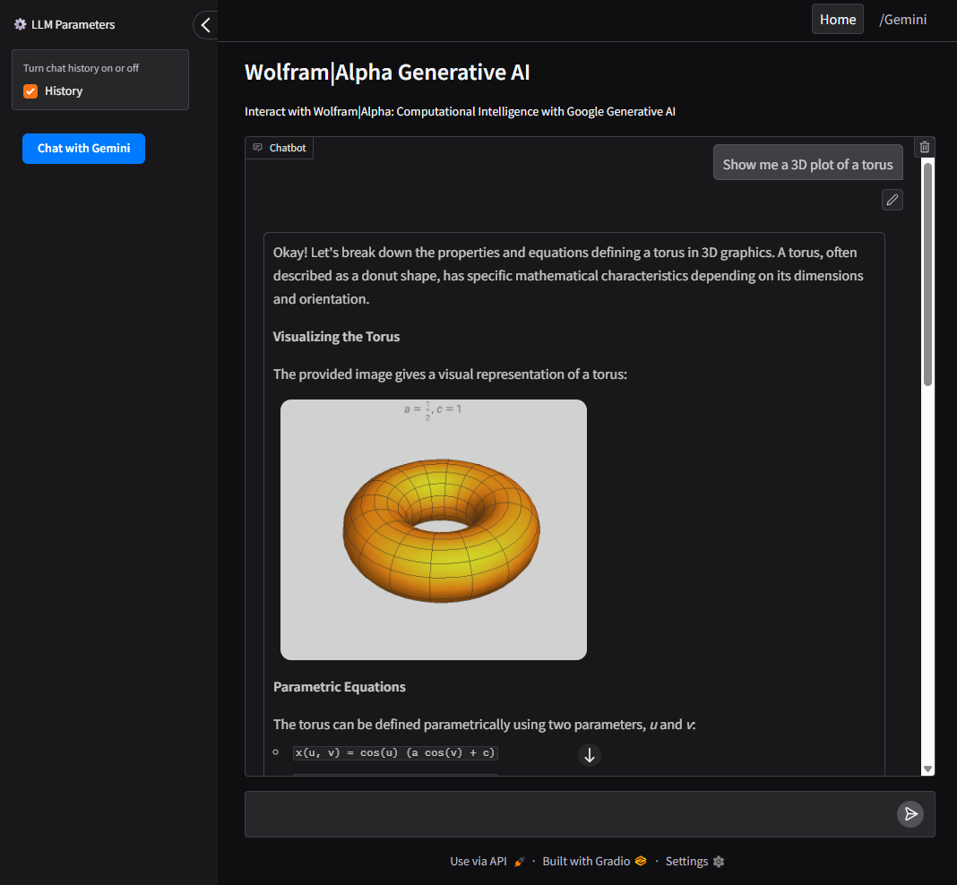Click the left-pointing chevron at the sidebar edge
Screen dimensions: 957x885
[205, 25]
